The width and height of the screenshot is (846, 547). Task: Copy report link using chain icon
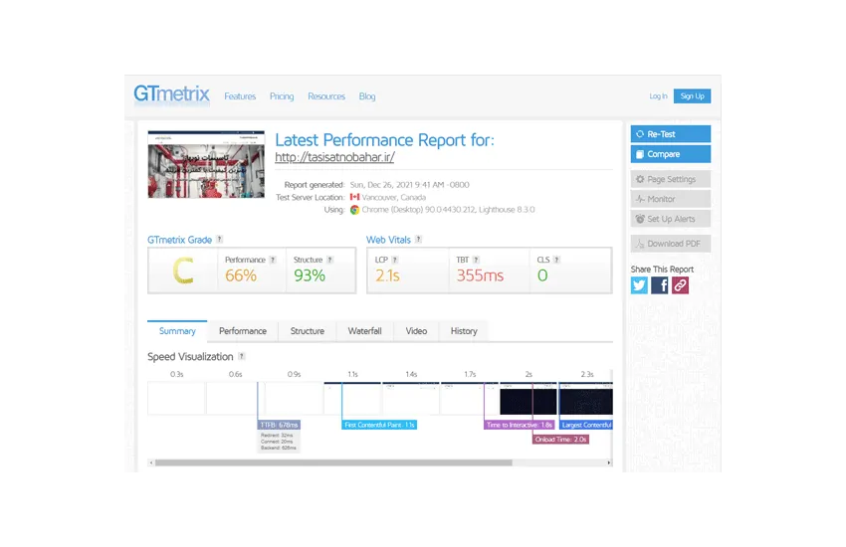coord(680,285)
